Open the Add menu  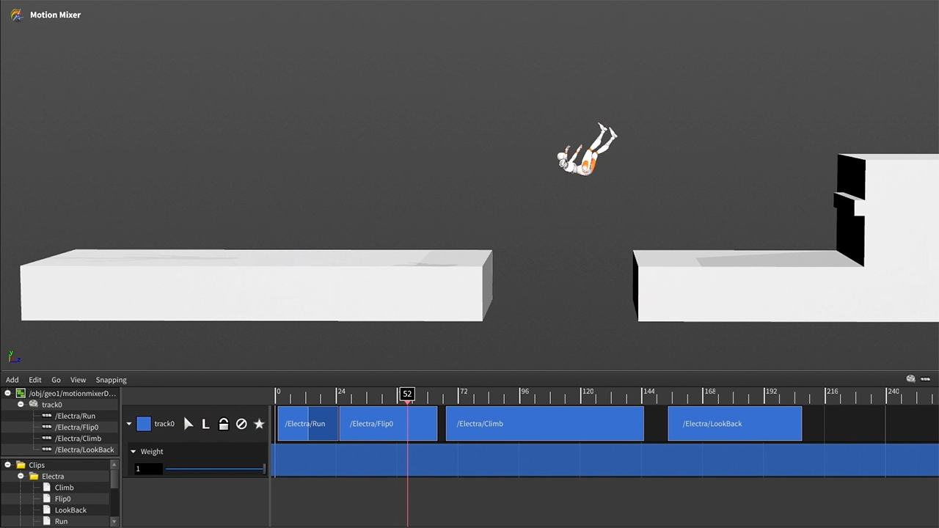point(12,380)
